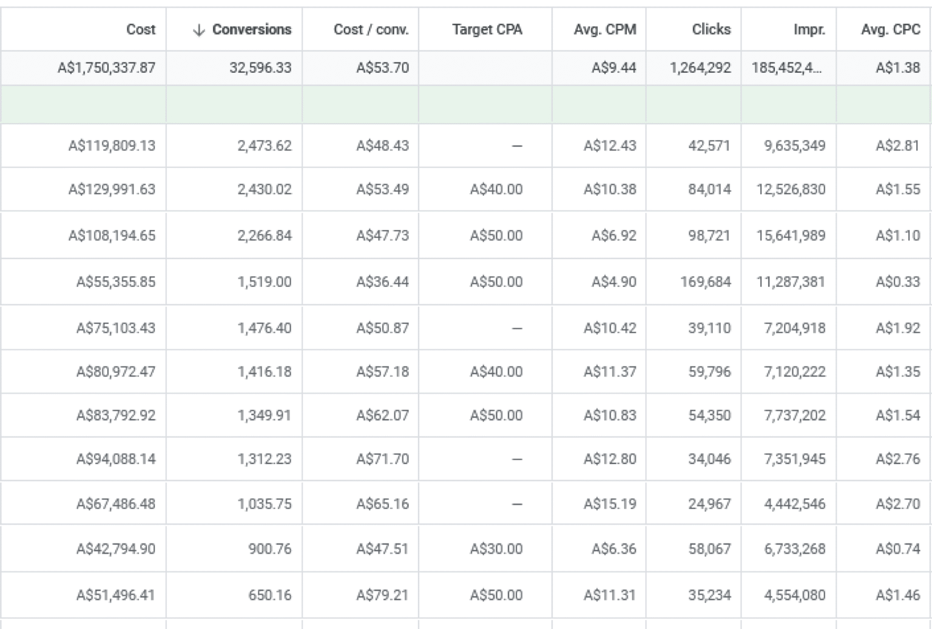Click clicks cell 84,014
Image resolution: width=932 pixels, height=629 pixels.
tap(709, 190)
